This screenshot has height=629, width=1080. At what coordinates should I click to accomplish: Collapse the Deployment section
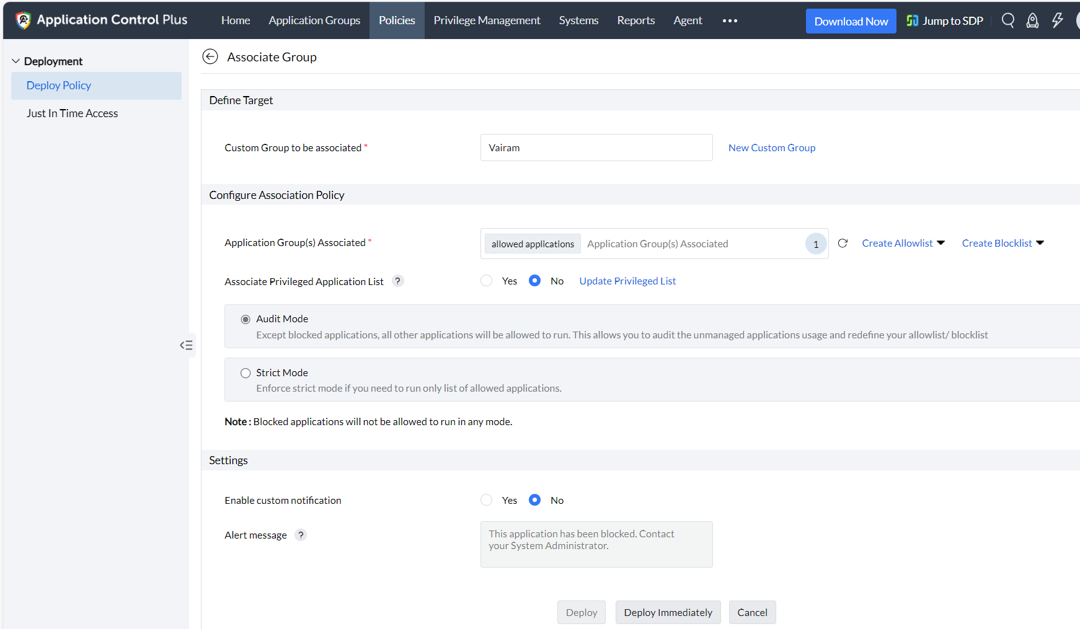tap(16, 61)
